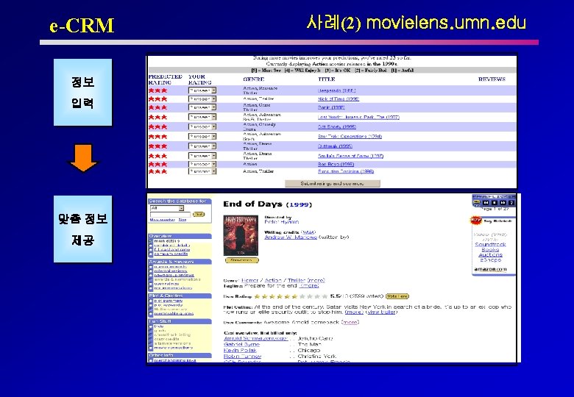This screenshot has width=574, height=397.
Task: Open the memorable quotes sidebar link
Action: coord(174,314)
